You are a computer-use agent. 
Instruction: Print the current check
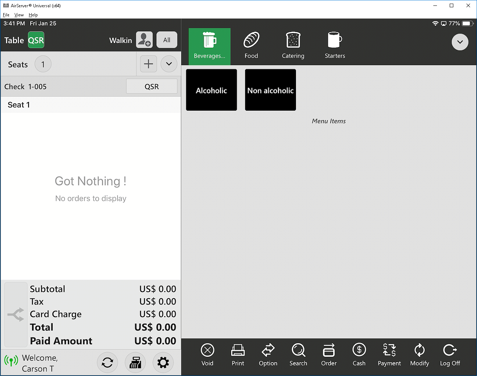pos(238,355)
